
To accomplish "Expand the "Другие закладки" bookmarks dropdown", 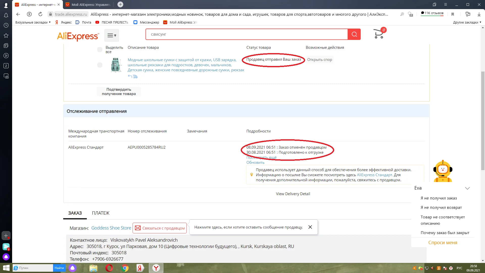I will (467, 22).
